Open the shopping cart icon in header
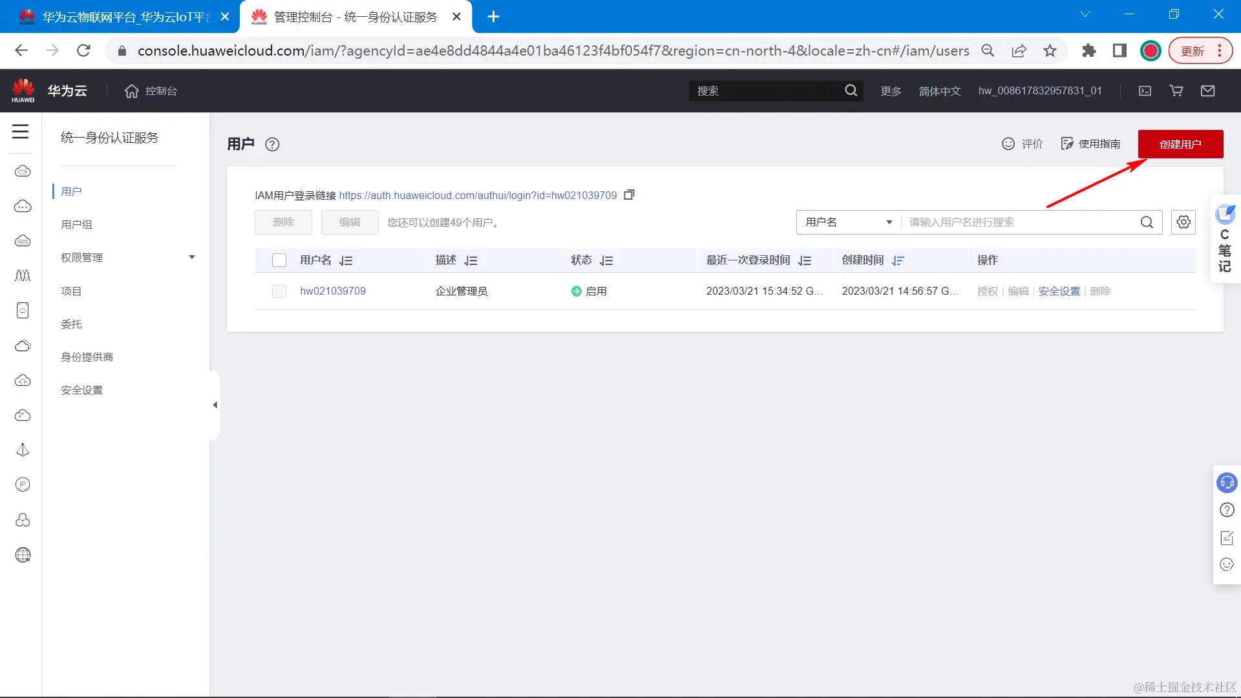The width and height of the screenshot is (1241, 698). (x=1176, y=91)
